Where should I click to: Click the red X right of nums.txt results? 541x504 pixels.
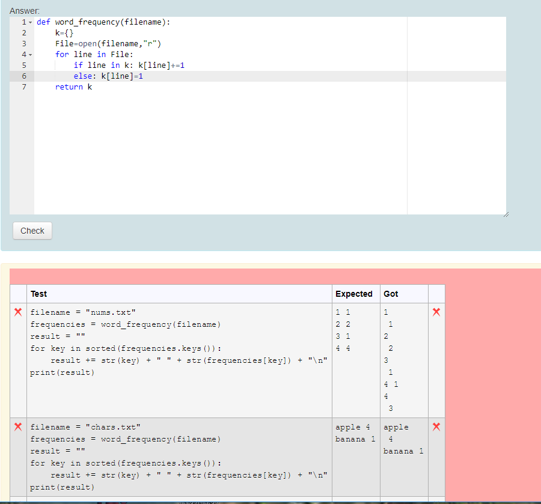(436, 312)
